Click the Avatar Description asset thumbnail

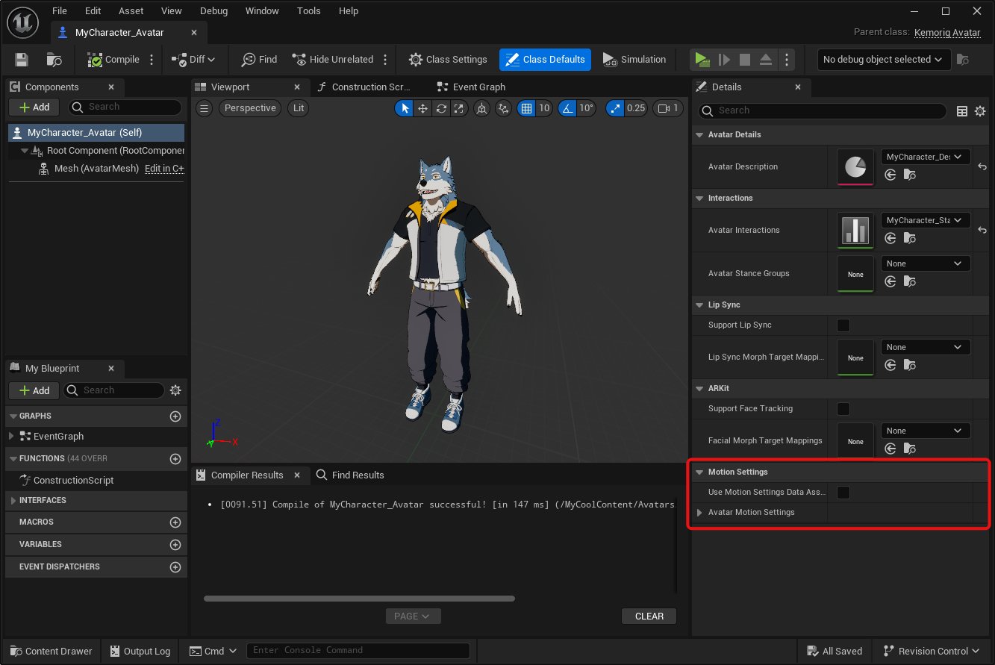click(x=855, y=167)
